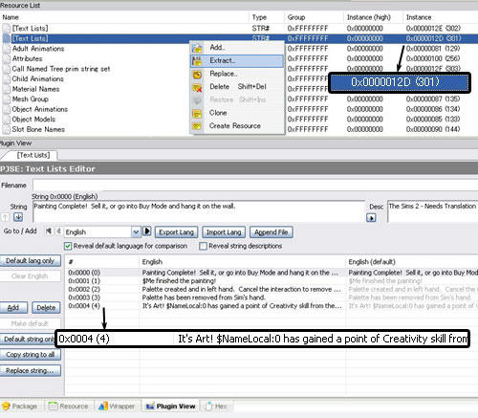Viewport: 478px width, 418px height.
Task: Click the Clone icon in context menu
Action: pyautogui.click(x=197, y=114)
